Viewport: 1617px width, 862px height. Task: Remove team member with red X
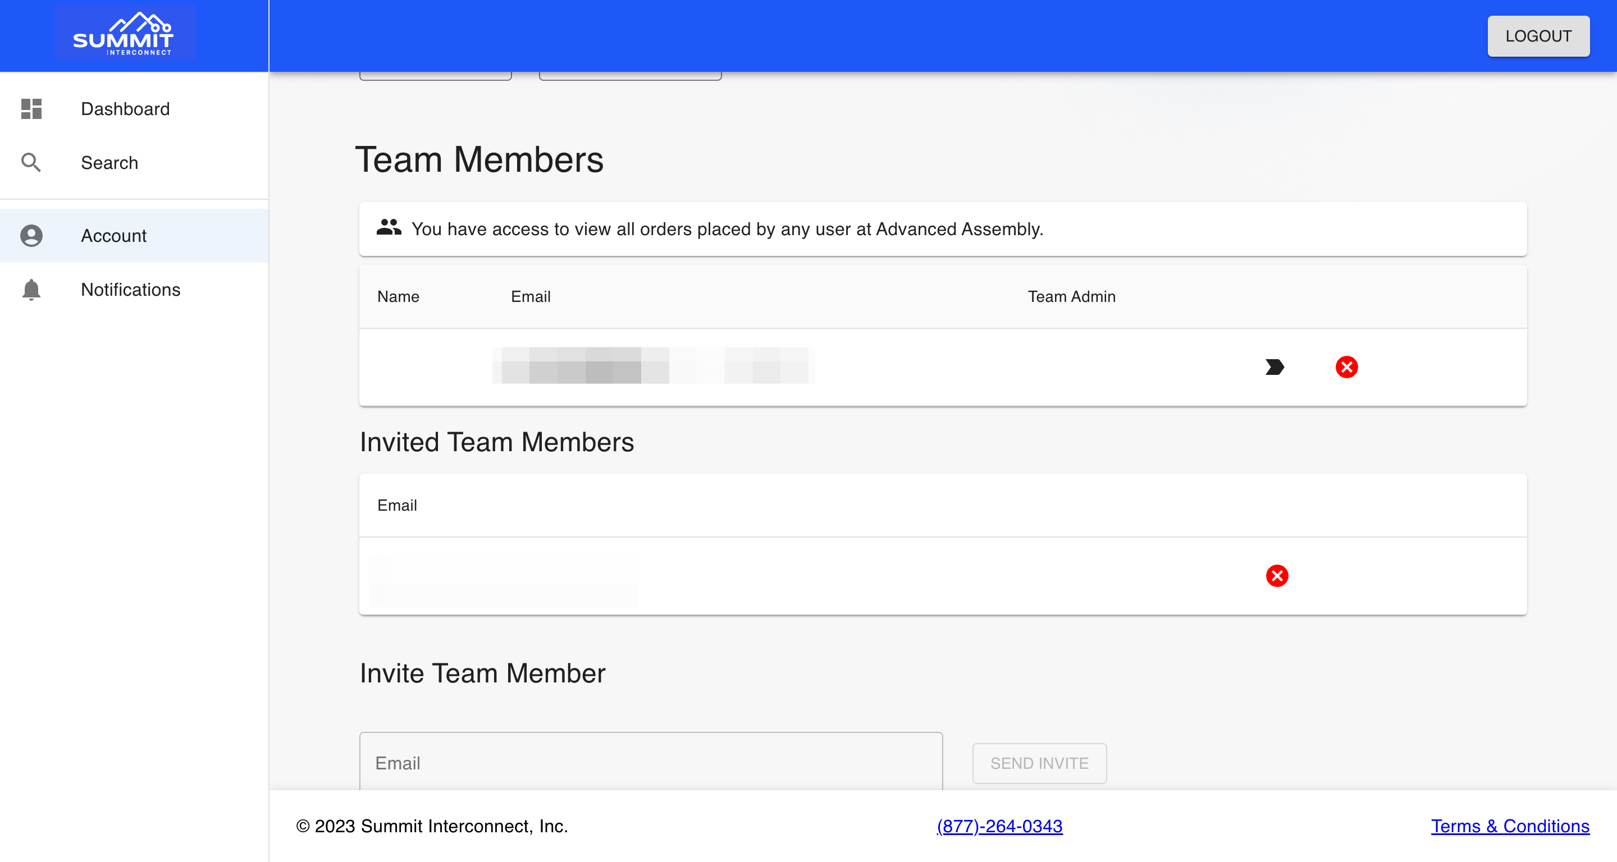pyautogui.click(x=1346, y=367)
